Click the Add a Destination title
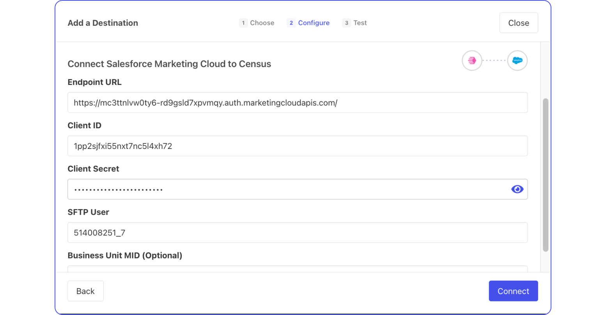This screenshot has width=606, height=315. pyautogui.click(x=103, y=23)
